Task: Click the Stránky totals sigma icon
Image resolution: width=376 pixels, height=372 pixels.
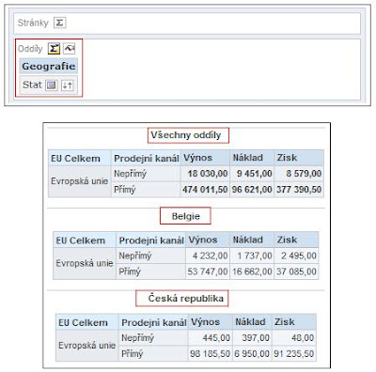Action: [59, 23]
